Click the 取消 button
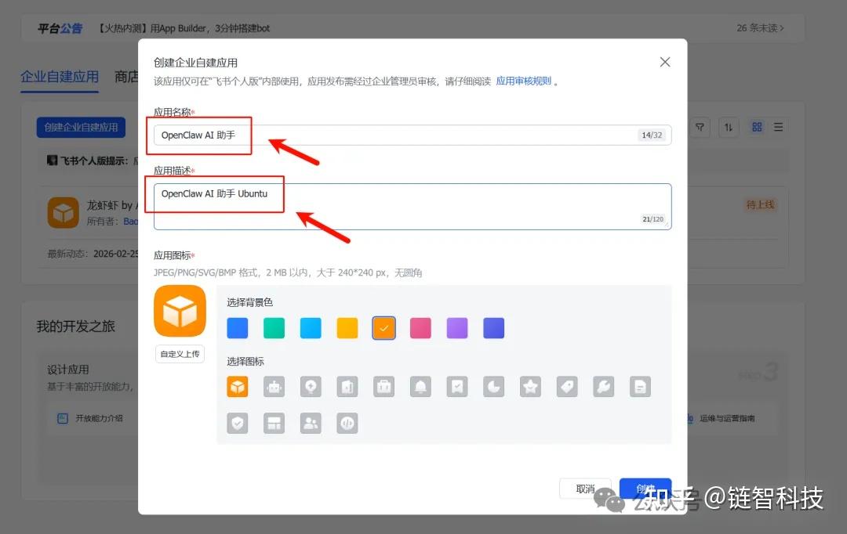This screenshot has height=534, width=847. [586, 489]
